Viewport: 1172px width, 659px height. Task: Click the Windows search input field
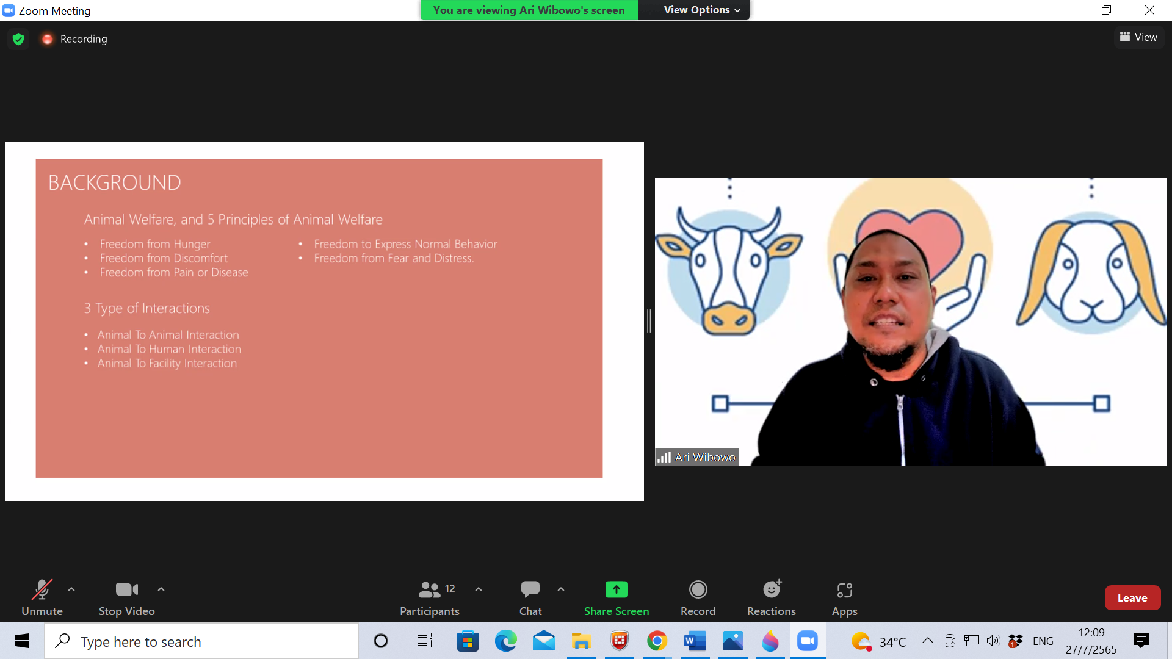(201, 641)
